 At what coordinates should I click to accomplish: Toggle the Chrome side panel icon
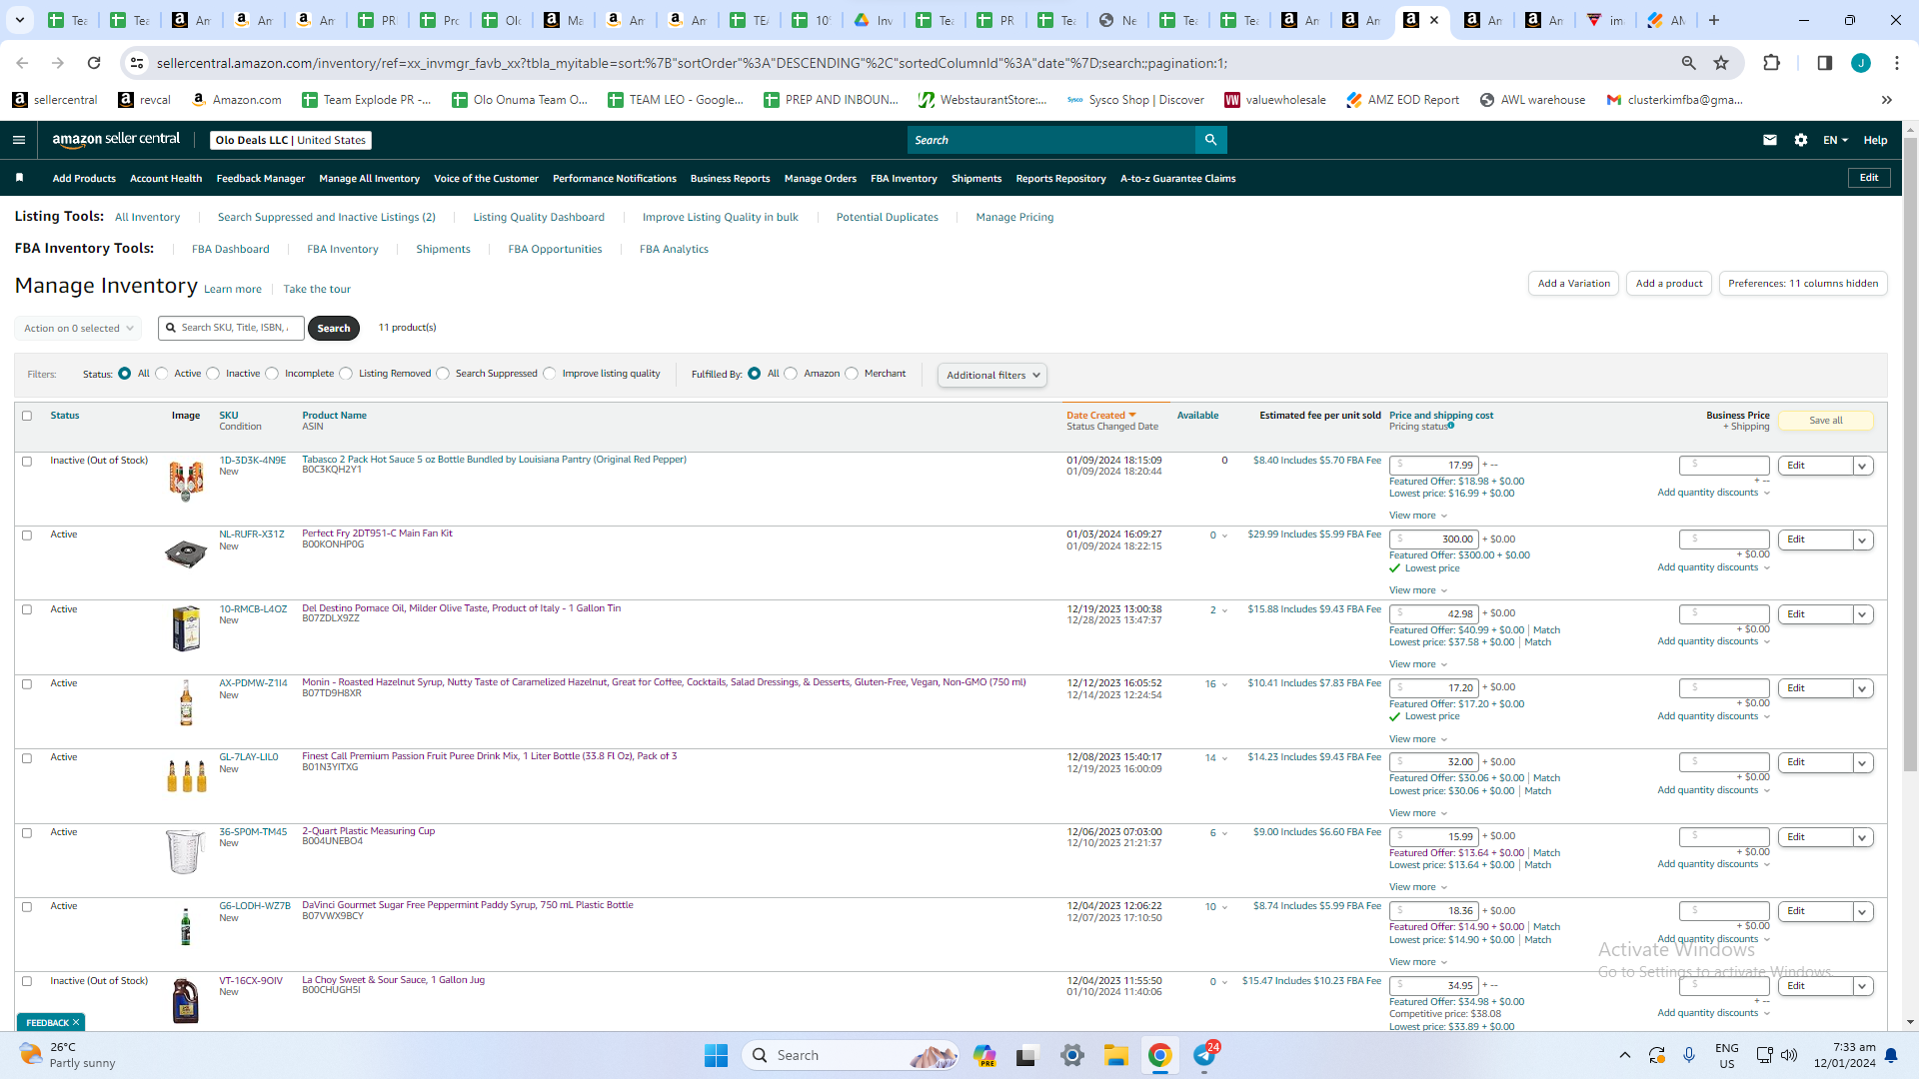click(x=1824, y=63)
